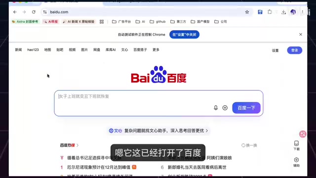Expand the github bookmark folder
Viewport: 316px width, 178px height.
(158, 22)
